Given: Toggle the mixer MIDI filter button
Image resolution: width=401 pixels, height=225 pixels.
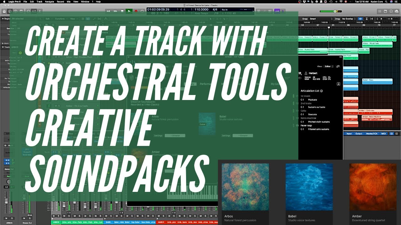Looking at the screenshot, I should pos(383,133).
